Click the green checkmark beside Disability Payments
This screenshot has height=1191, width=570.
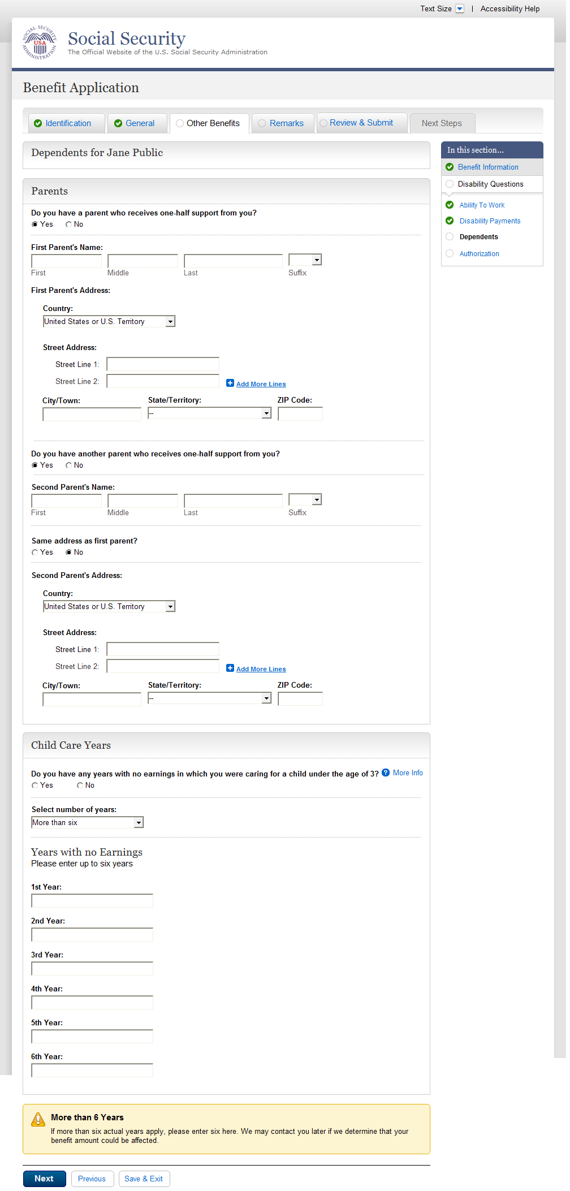(450, 221)
